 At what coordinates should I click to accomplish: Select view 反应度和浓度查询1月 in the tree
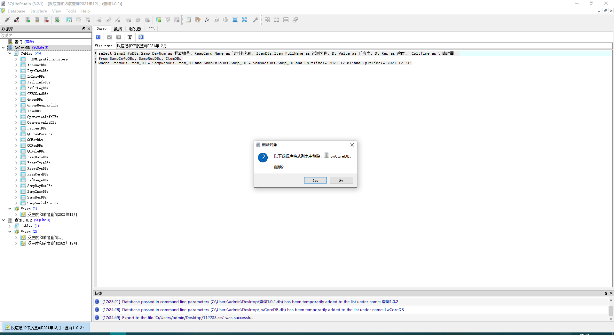[x=45, y=238]
